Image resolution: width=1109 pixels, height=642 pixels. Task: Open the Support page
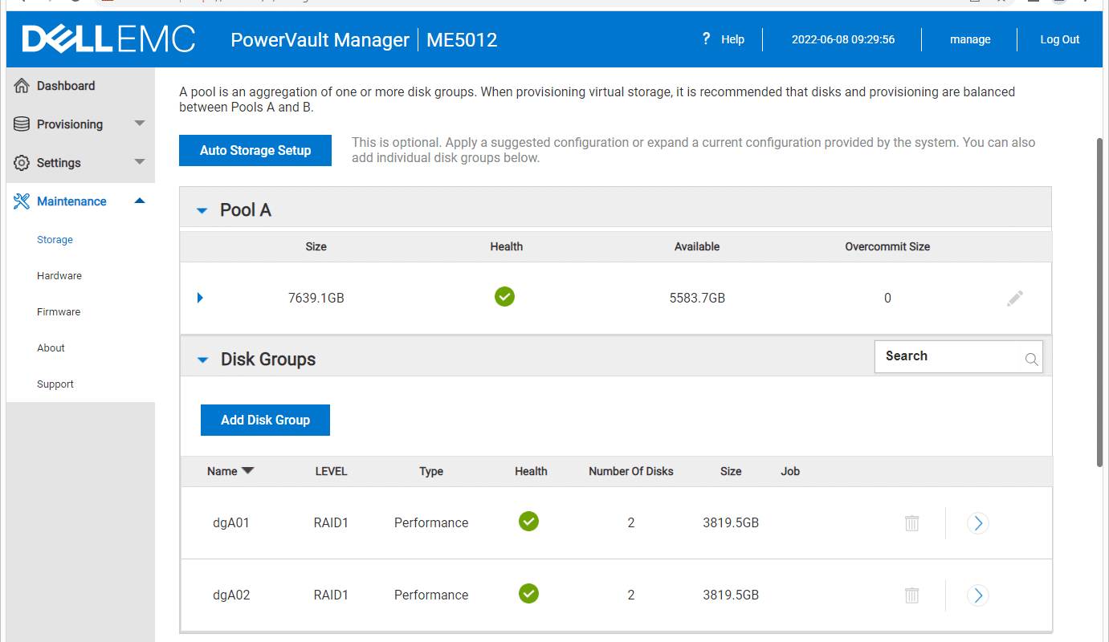coord(55,384)
